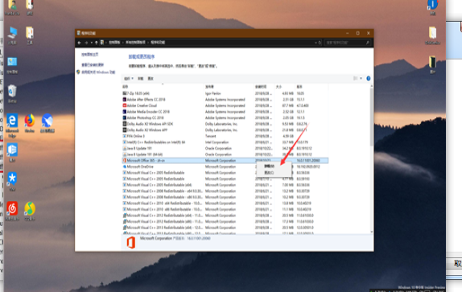Click the scrollbar up arrow of the list
The width and height of the screenshot is (462, 292).
click(x=372, y=86)
